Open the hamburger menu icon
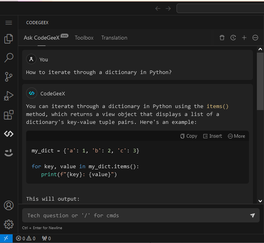 pos(9,23)
